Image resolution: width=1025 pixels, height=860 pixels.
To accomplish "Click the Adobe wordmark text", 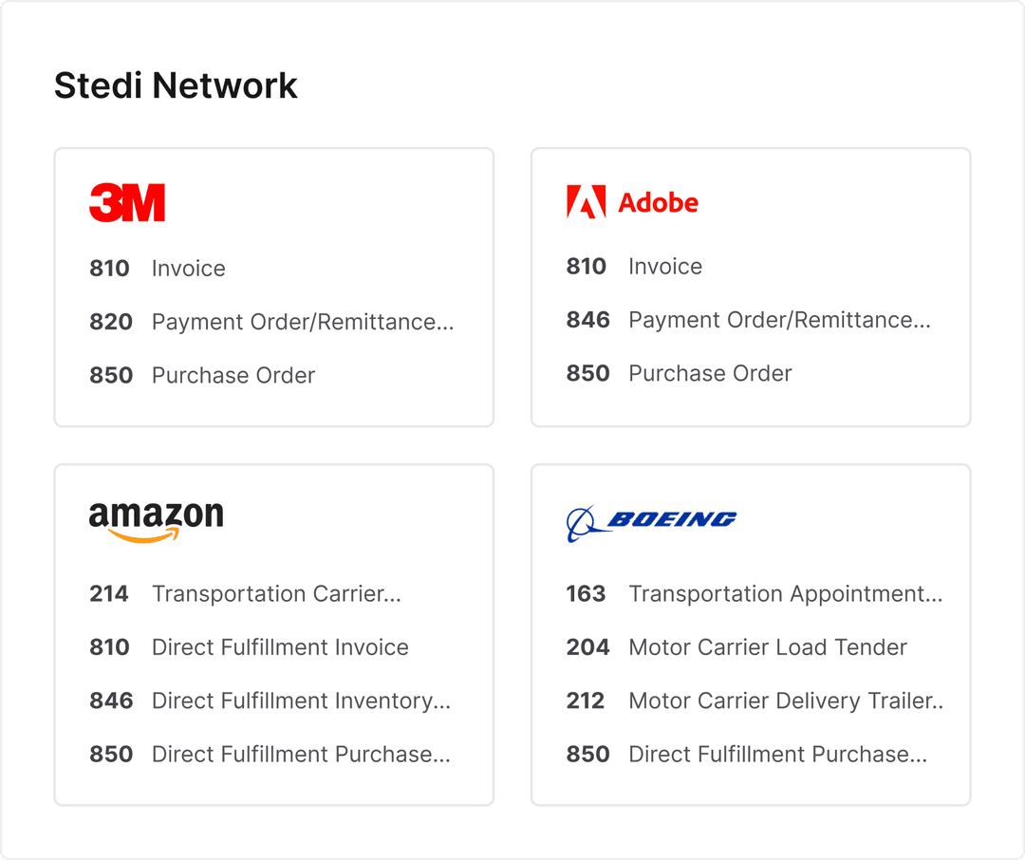I will click(x=658, y=202).
